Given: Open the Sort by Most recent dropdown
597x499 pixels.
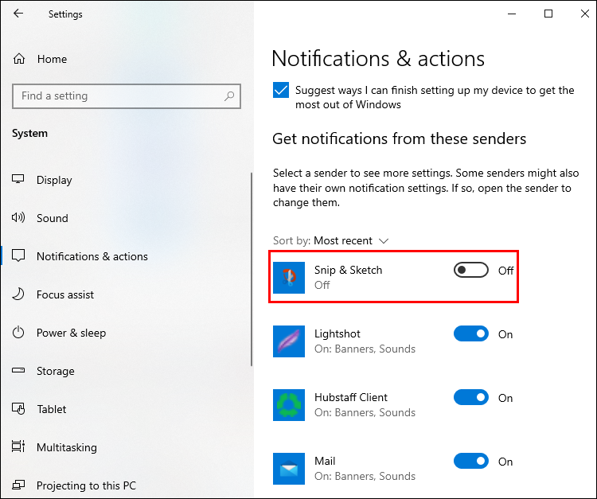Looking at the screenshot, I should coord(330,240).
